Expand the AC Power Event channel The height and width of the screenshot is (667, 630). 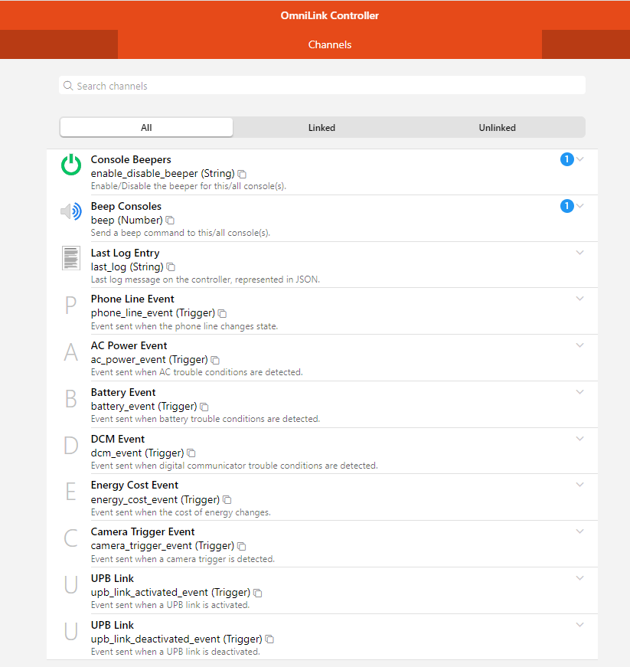[580, 345]
